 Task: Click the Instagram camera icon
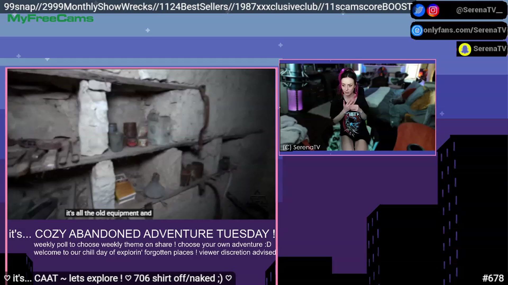coord(433,10)
